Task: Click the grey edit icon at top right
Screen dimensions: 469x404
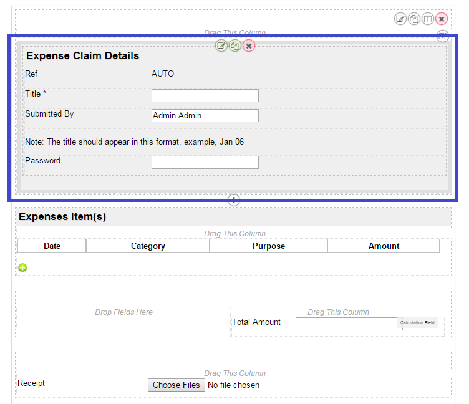Action: coord(400,19)
